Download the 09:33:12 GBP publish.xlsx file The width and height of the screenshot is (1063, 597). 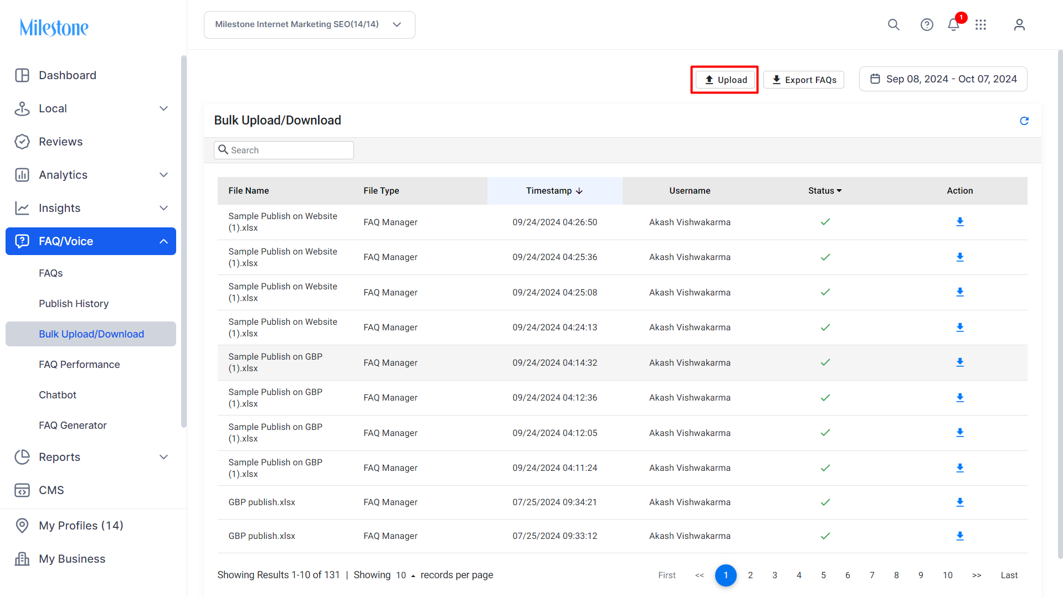pyautogui.click(x=960, y=536)
